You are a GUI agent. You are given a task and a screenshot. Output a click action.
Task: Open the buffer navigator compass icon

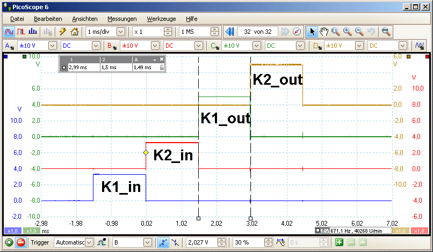(x=297, y=32)
